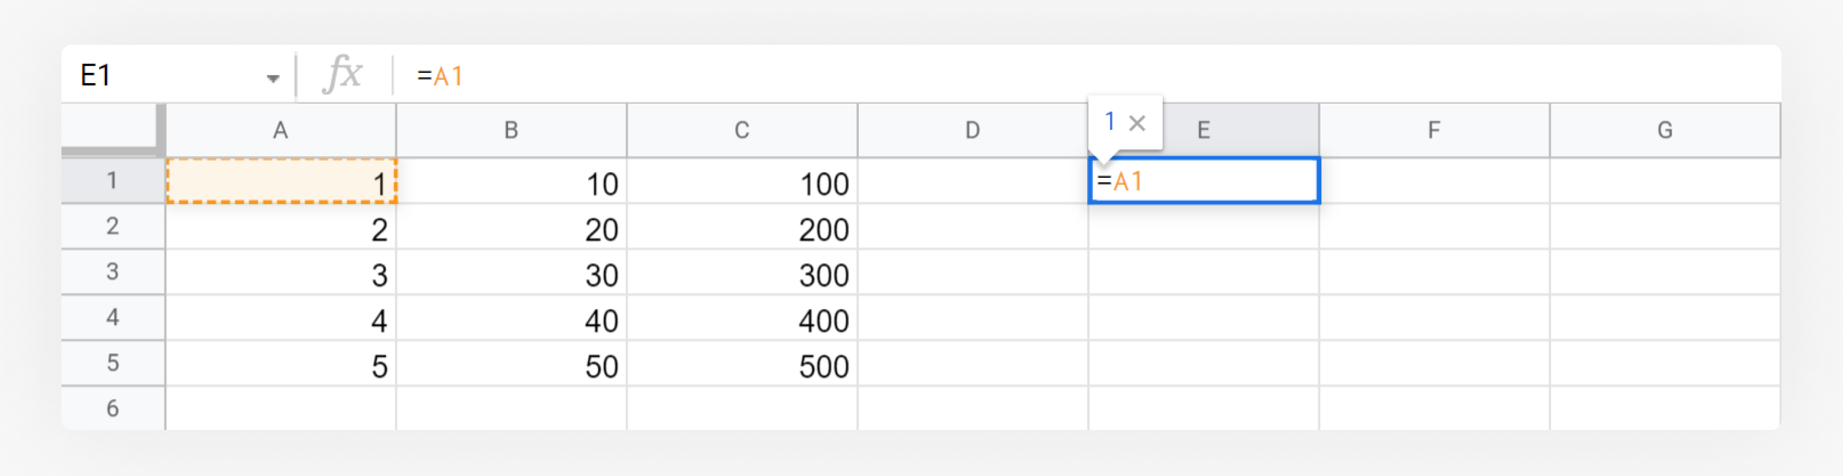1843x476 pixels.
Task: Select column D header
Action: coord(972,131)
